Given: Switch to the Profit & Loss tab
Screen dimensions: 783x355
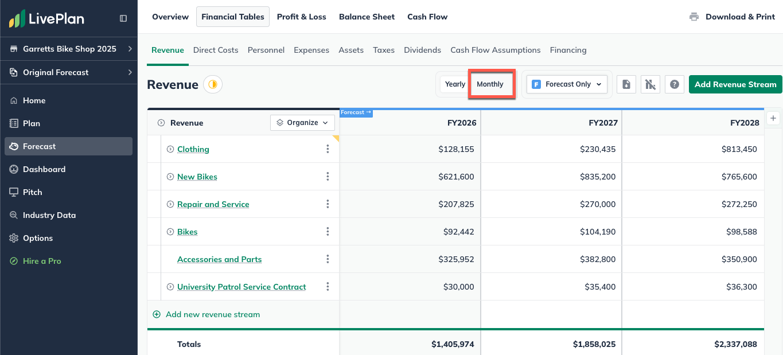Looking at the screenshot, I should pyautogui.click(x=302, y=17).
